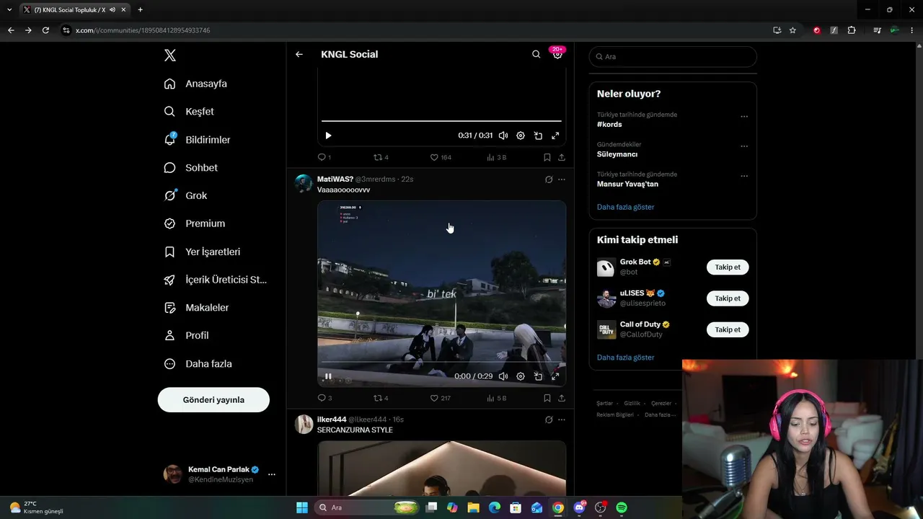Viewport: 923px width, 519px height.
Task: Open more options on MatiWAS? post
Action: point(562,179)
